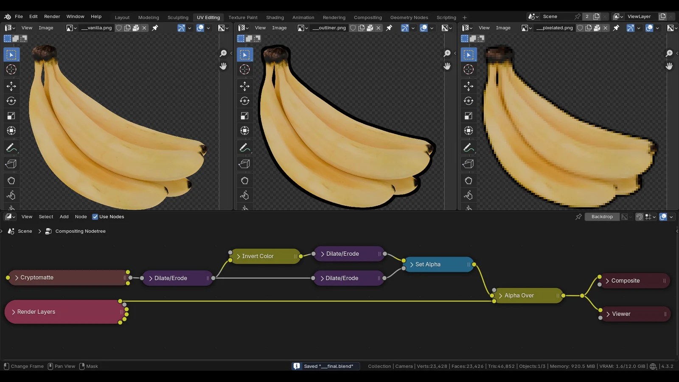Open the Render menu

[x=52, y=17]
